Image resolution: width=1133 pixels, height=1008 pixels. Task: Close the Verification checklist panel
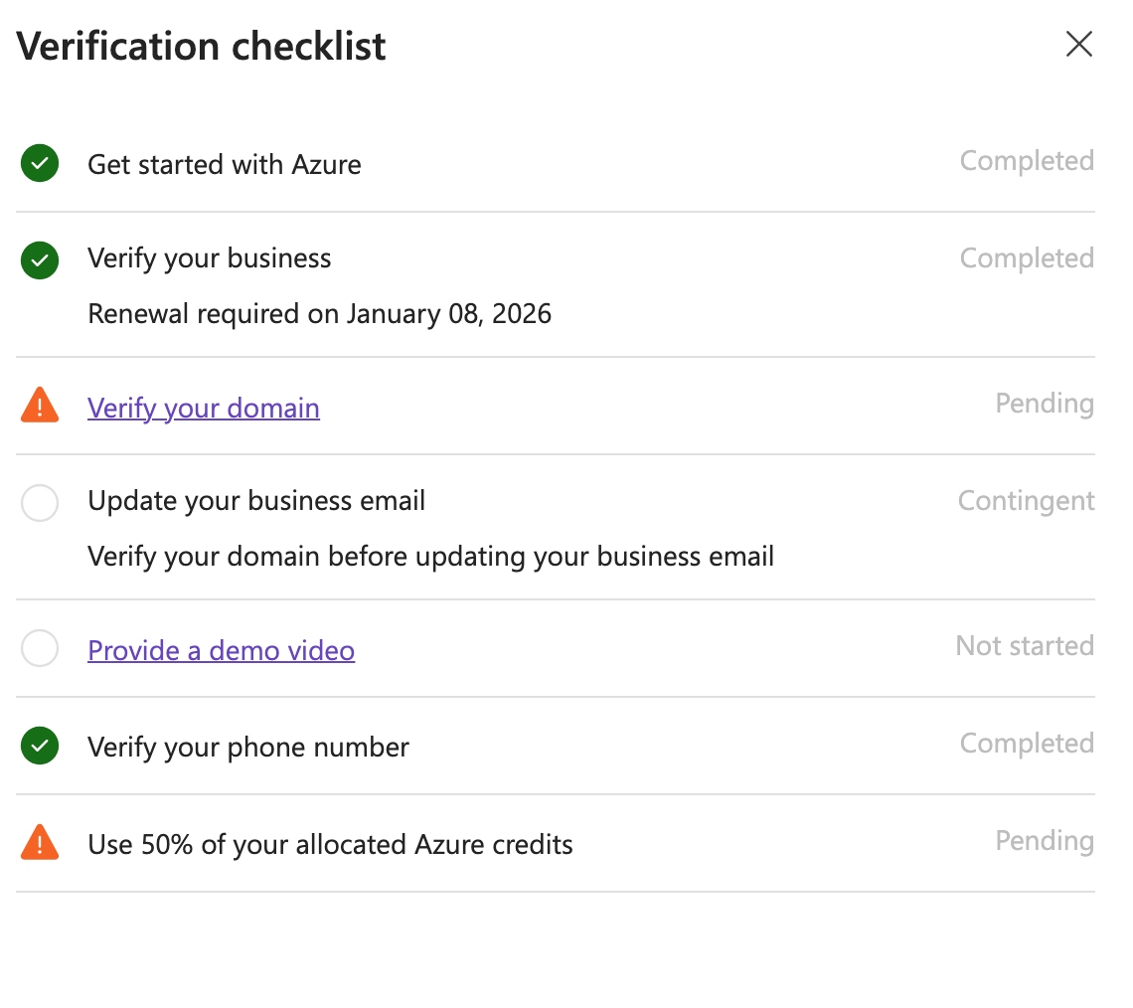(1078, 44)
